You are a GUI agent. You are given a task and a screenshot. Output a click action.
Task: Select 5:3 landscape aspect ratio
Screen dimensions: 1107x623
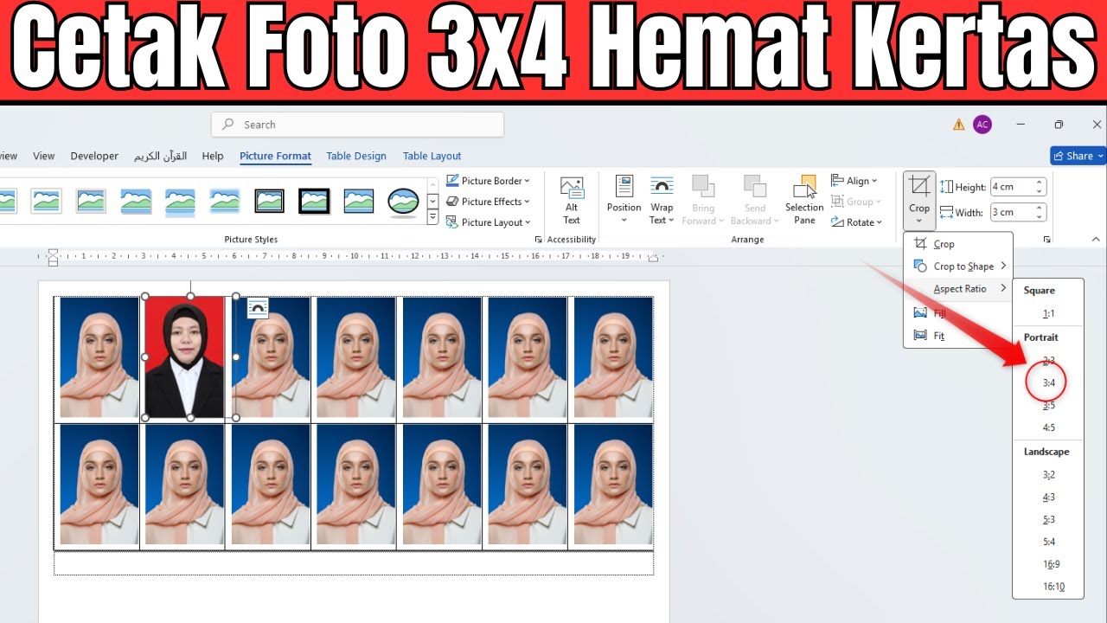[x=1048, y=520]
